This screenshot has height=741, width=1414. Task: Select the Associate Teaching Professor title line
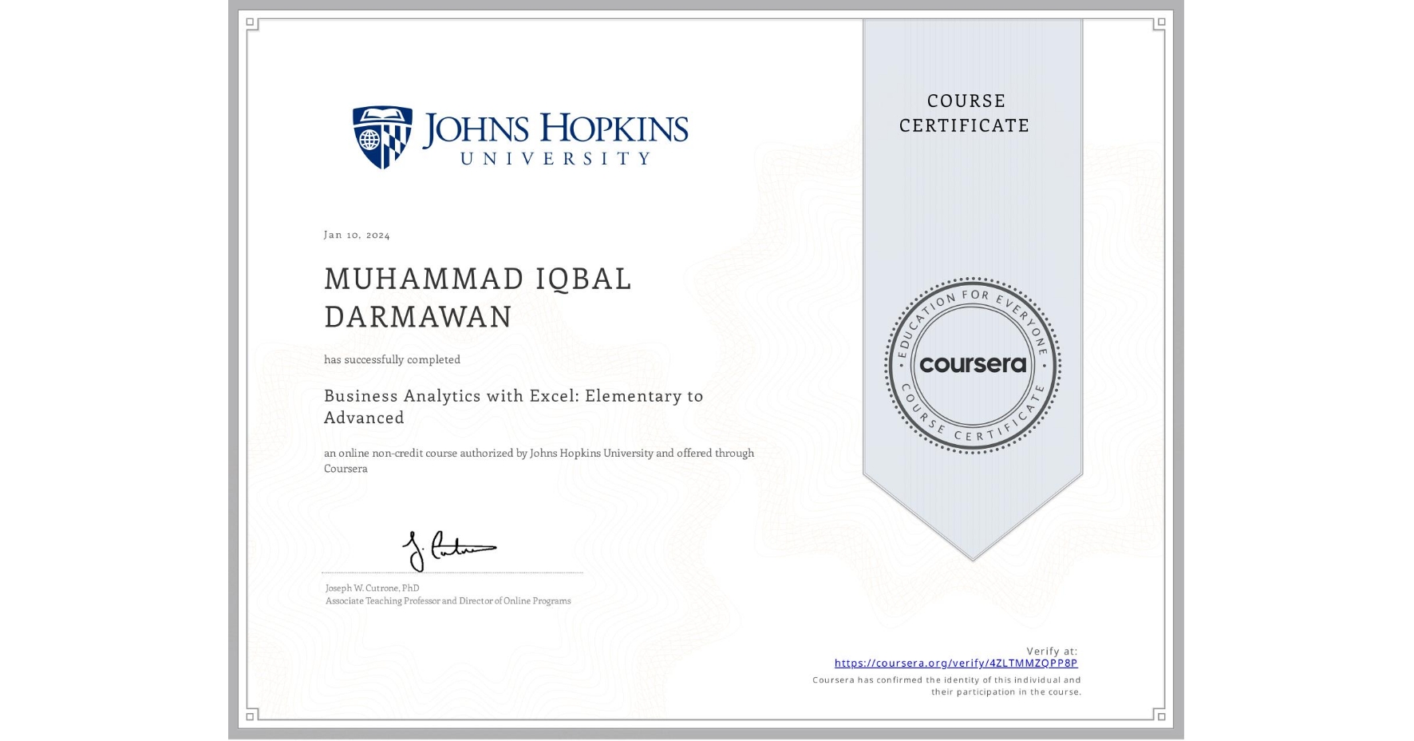coord(447,600)
